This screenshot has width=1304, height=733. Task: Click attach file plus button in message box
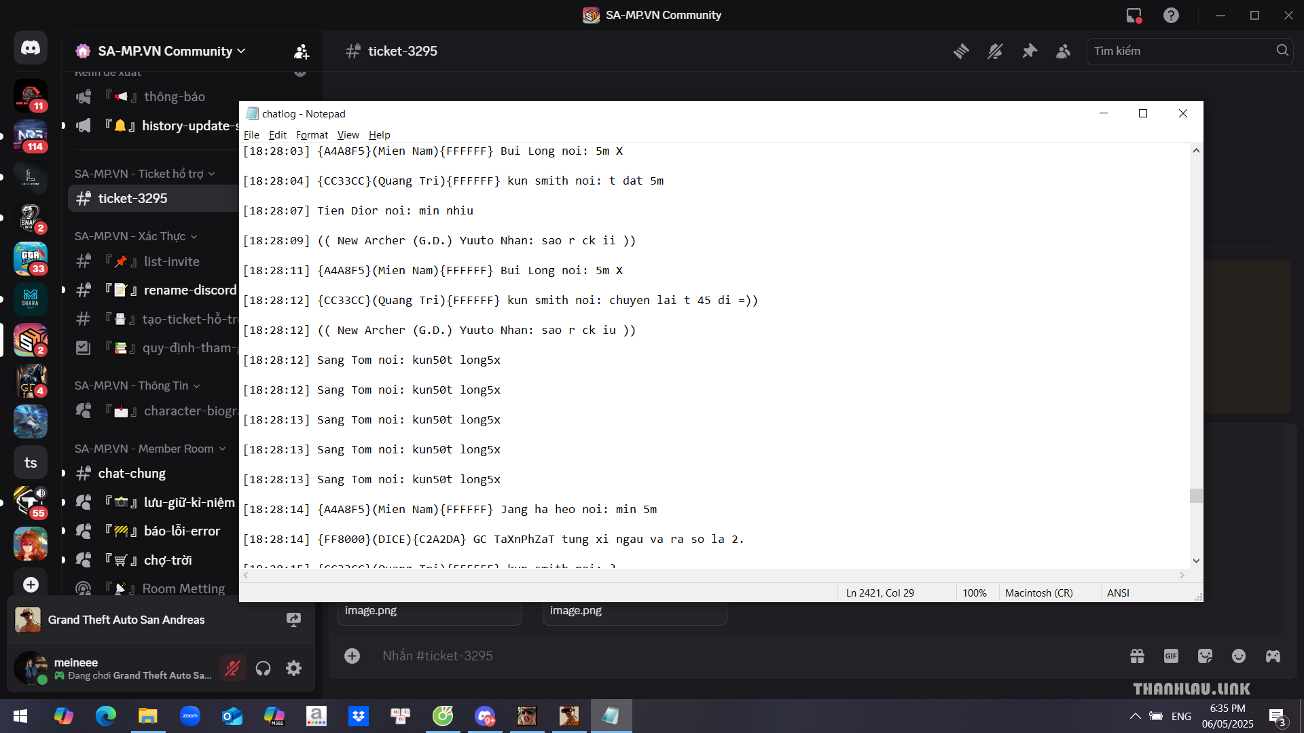tap(352, 656)
